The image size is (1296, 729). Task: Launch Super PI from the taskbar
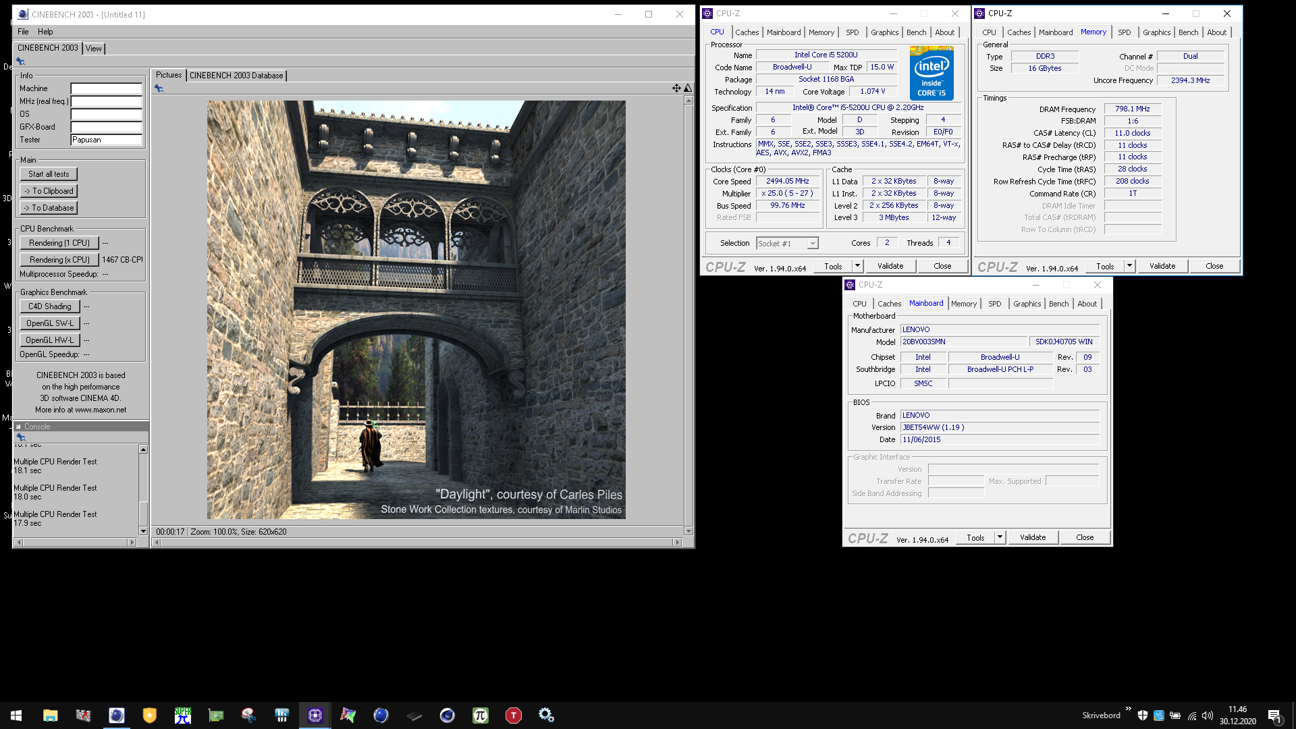click(183, 715)
